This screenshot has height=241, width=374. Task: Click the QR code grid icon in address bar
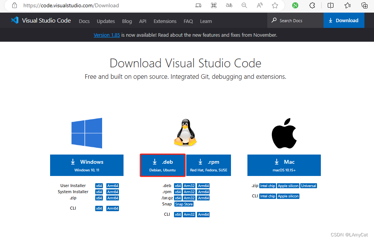[214, 5]
